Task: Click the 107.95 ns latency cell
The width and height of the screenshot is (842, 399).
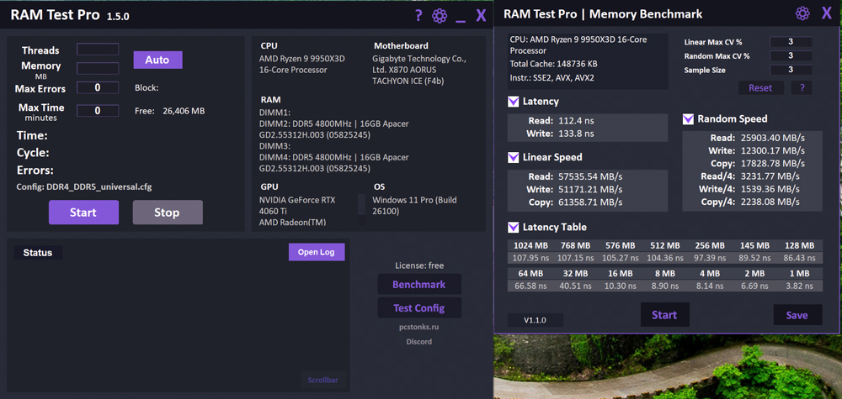Action: click(530, 258)
